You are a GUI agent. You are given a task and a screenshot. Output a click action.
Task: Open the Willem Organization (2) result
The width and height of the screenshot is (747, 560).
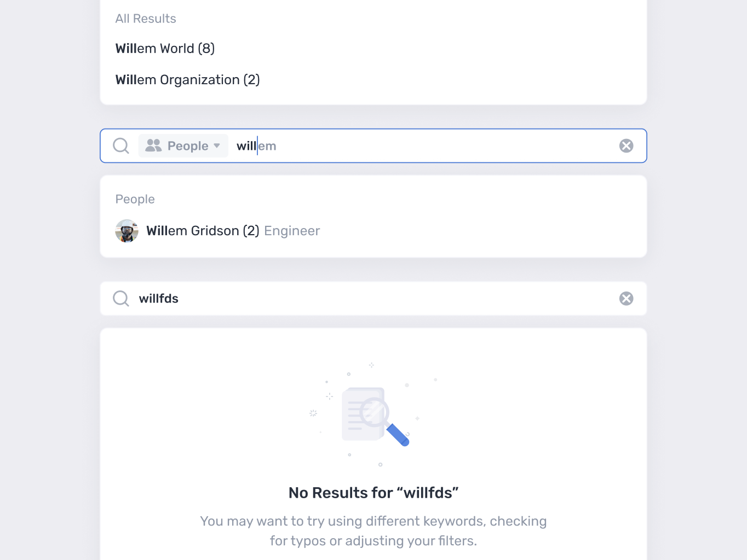[187, 80]
